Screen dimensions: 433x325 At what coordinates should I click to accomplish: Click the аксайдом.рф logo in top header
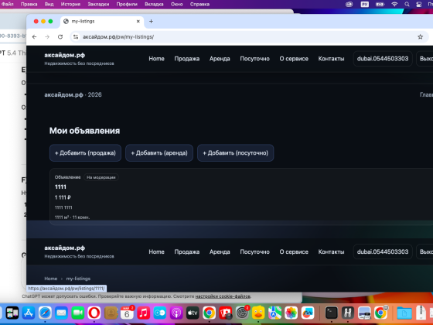click(x=65, y=55)
